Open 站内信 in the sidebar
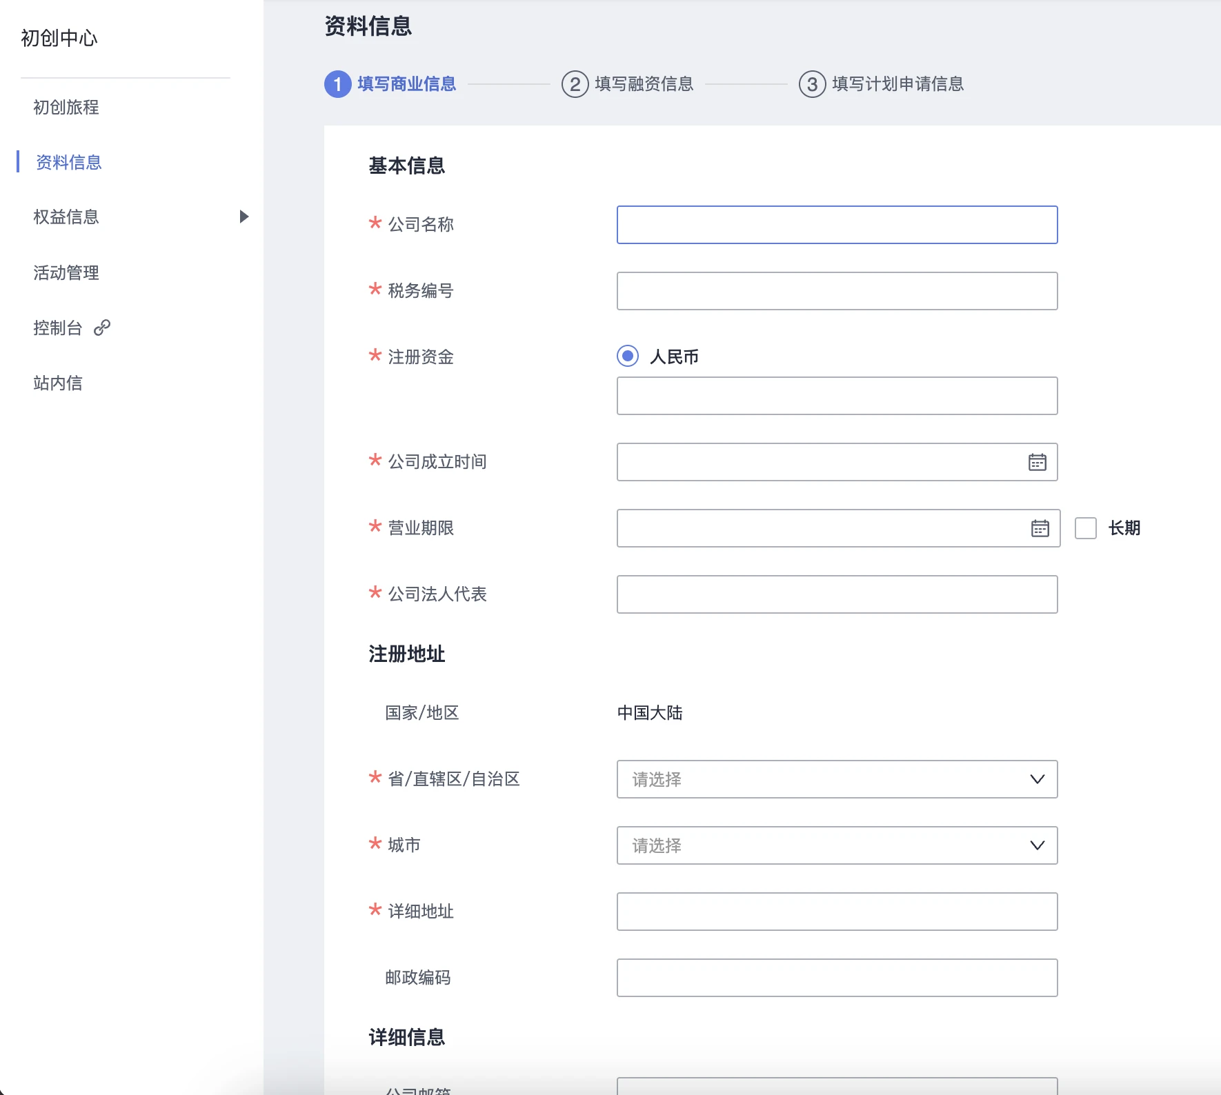1221x1095 pixels. (58, 383)
